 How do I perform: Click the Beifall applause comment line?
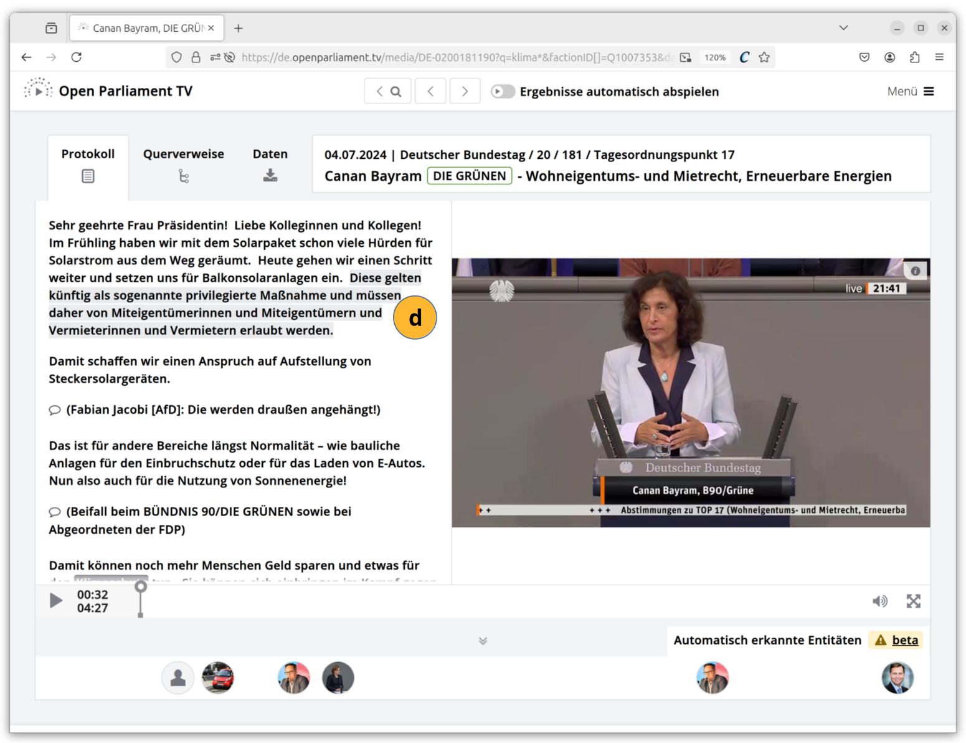[x=200, y=520]
